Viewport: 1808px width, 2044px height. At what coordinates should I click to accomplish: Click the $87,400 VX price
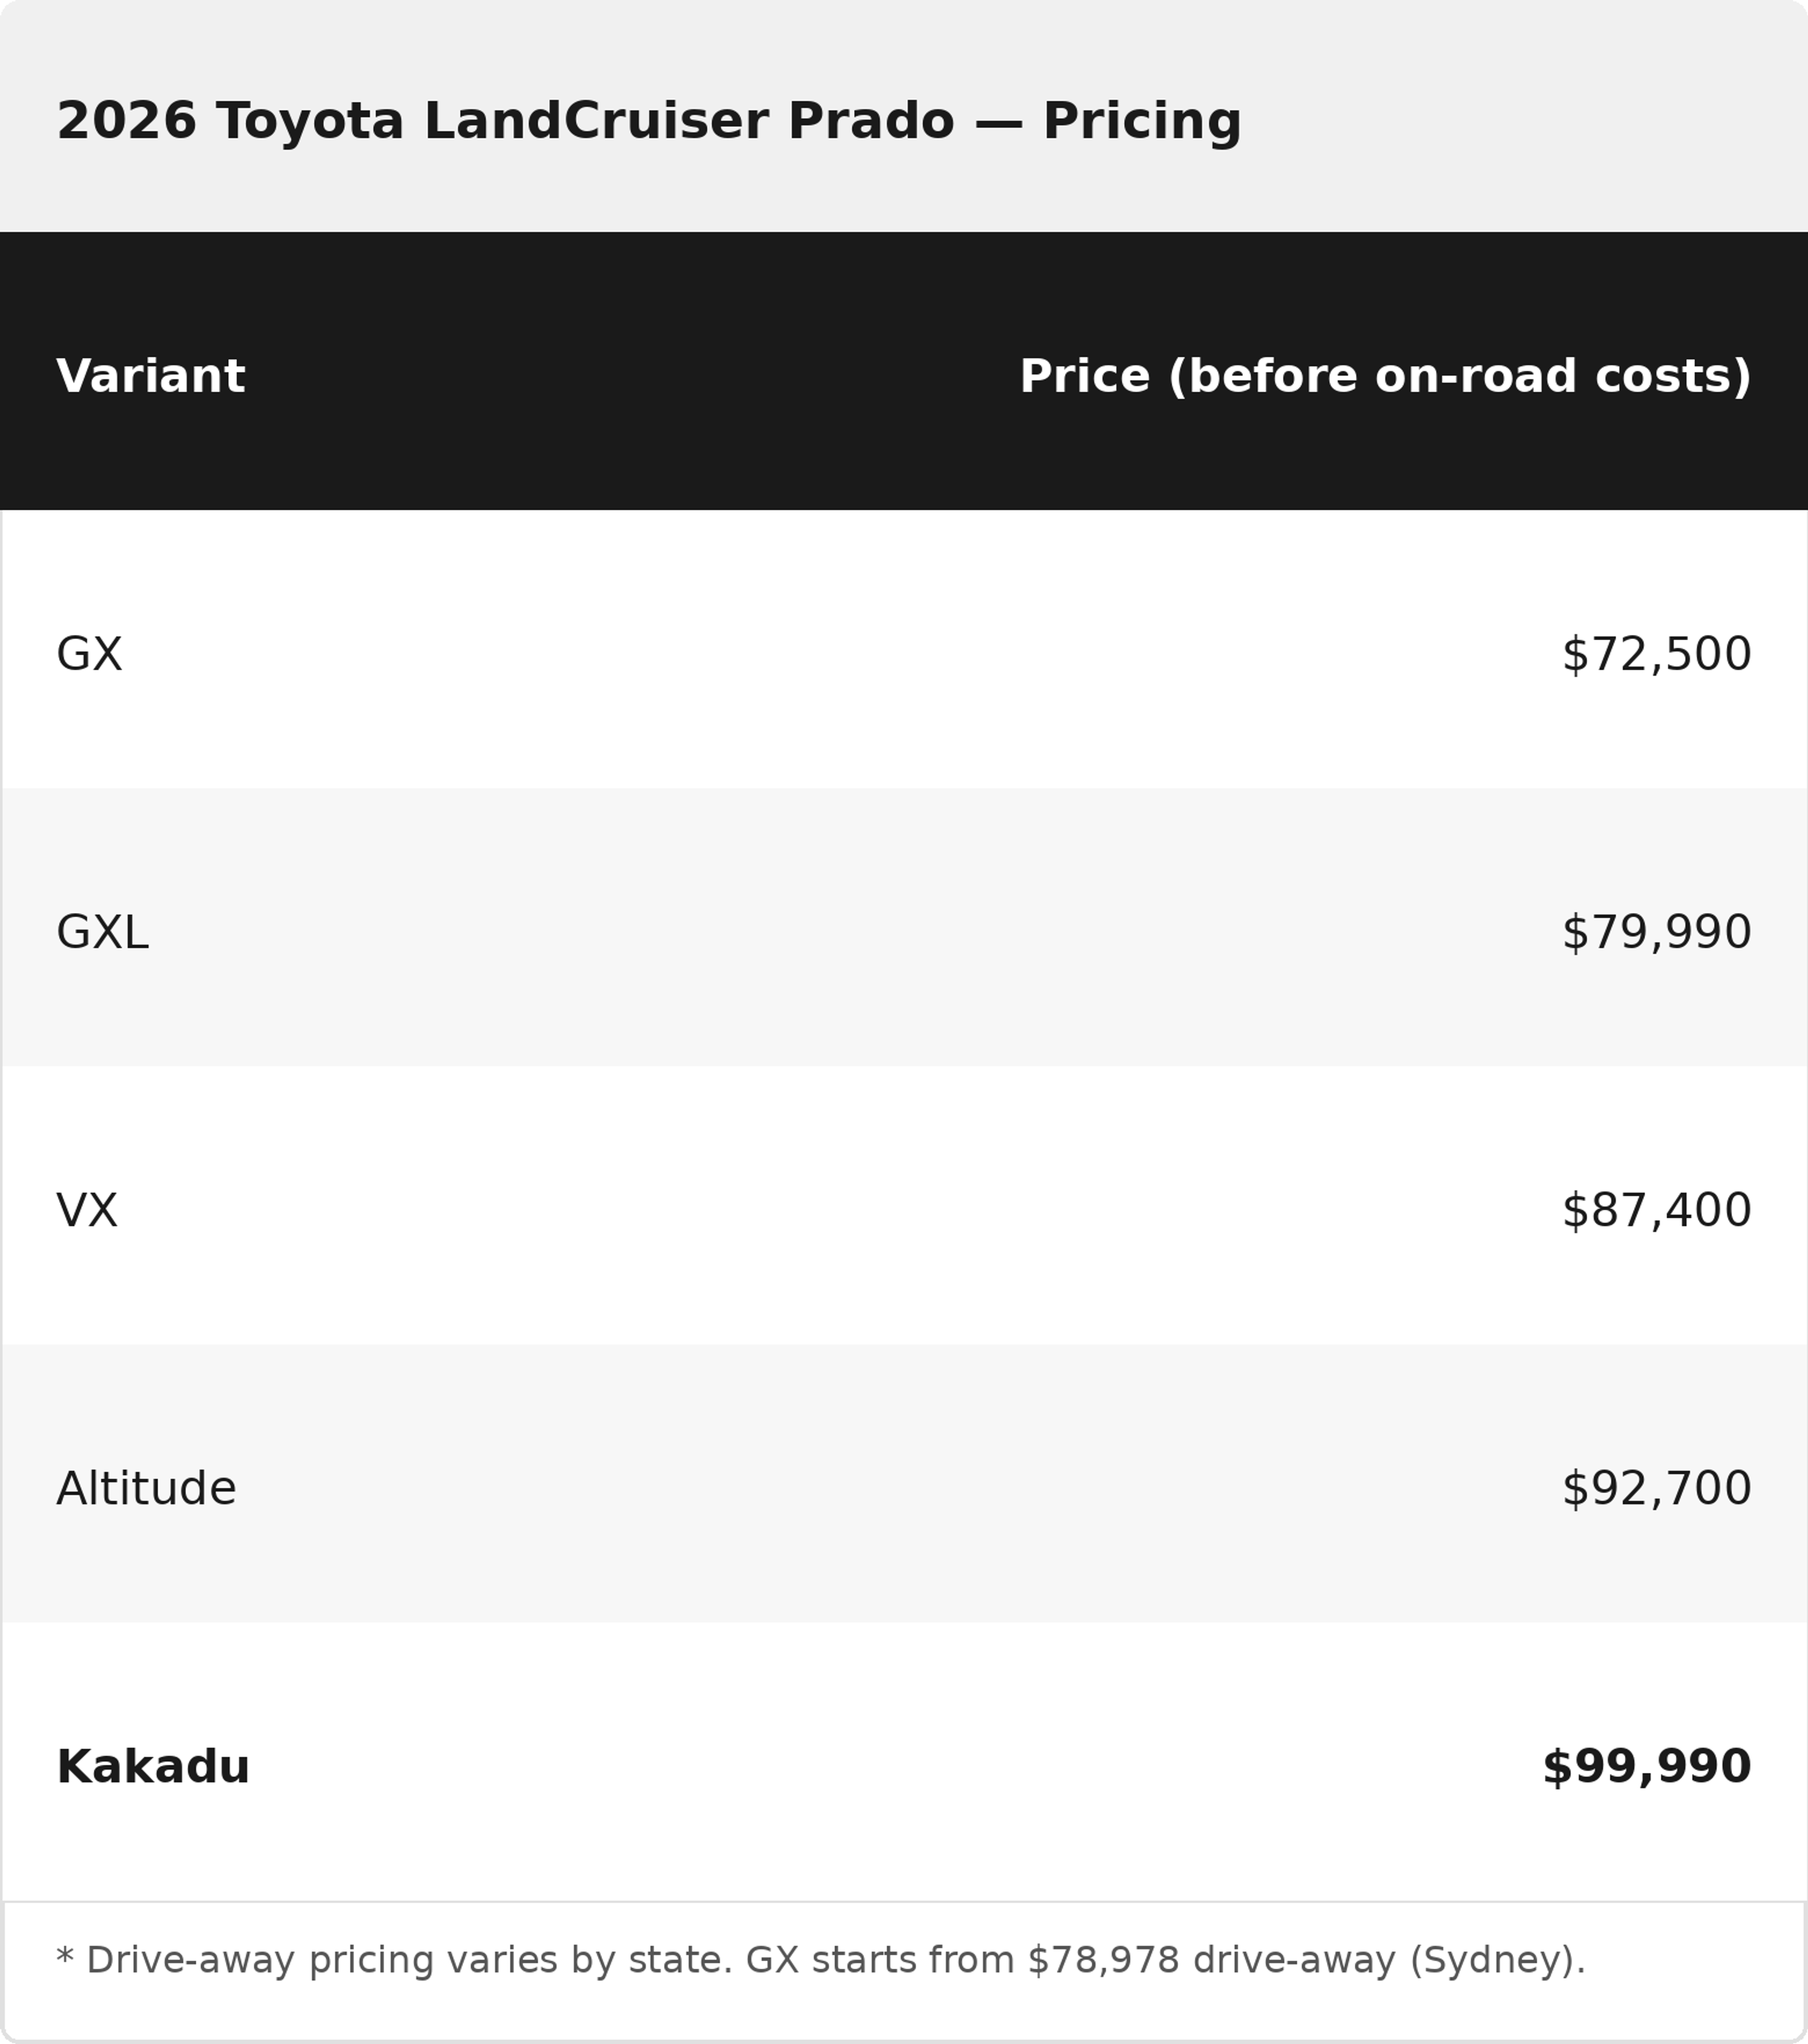click(1656, 1210)
